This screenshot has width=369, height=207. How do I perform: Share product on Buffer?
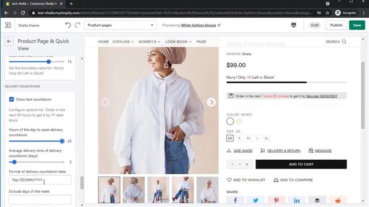click(x=317, y=200)
